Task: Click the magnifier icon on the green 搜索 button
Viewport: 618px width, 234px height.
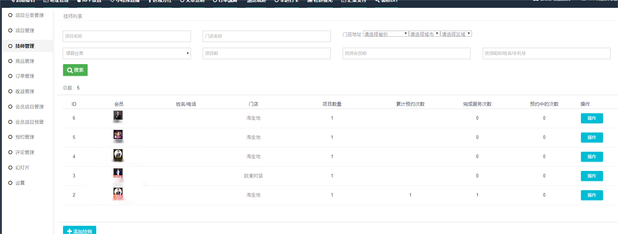Action: point(70,70)
